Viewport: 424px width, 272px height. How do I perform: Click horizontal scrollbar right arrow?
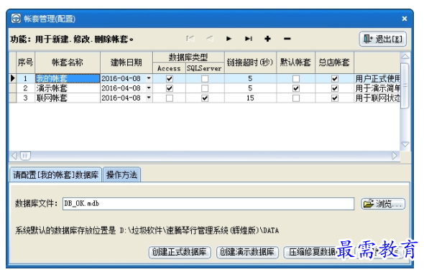click(x=395, y=156)
